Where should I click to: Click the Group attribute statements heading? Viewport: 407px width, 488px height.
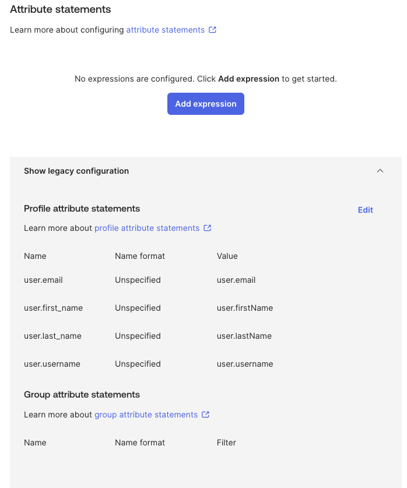point(82,395)
